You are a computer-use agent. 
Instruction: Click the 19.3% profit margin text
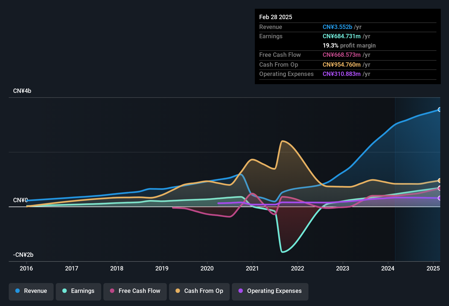pyautogui.click(x=349, y=46)
